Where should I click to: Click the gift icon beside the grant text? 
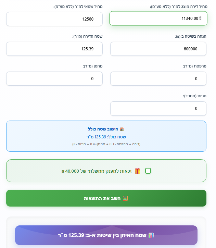click(x=137, y=171)
